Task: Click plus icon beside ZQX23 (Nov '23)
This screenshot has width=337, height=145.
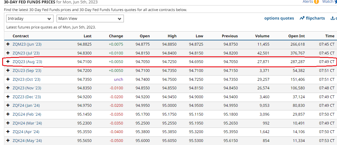Action: coord(8,88)
